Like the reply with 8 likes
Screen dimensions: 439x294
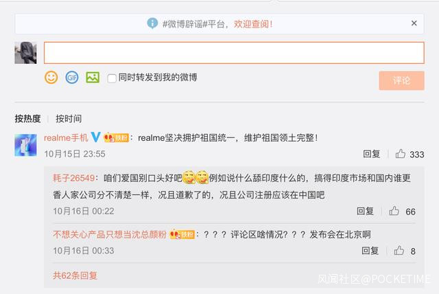pos(399,250)
